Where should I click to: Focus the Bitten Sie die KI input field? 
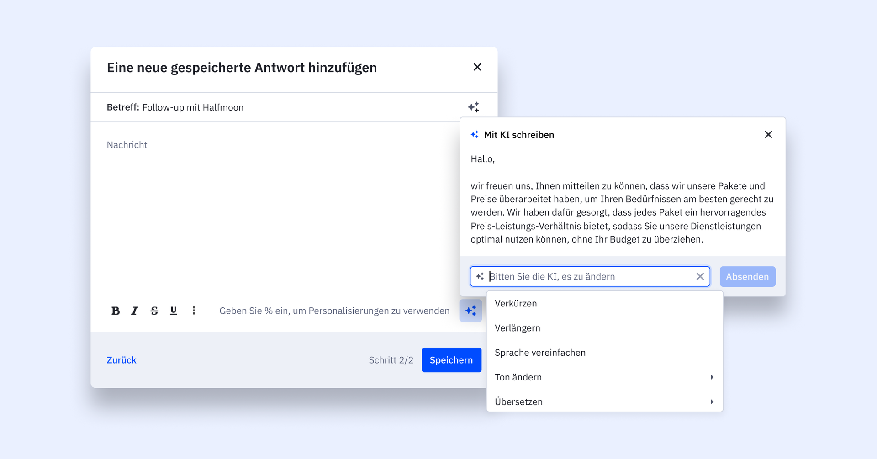point(589,277)
